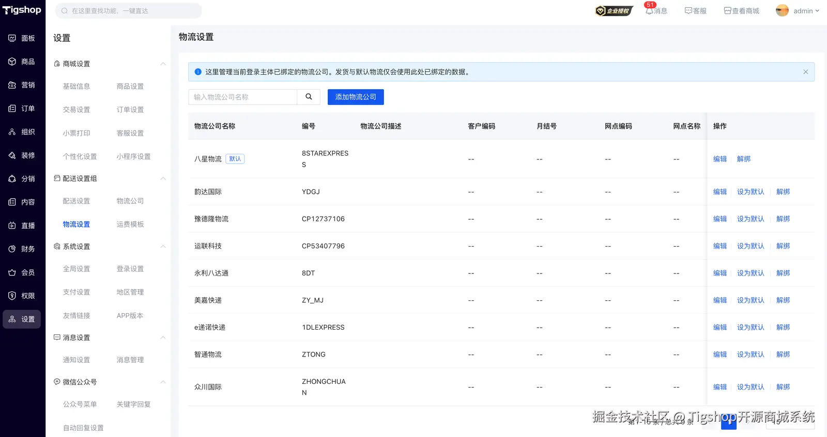Viewport: 827px width, 437px height.
Task: Select 登录设置 in settings menu
Action: click(x=130, y=269)
